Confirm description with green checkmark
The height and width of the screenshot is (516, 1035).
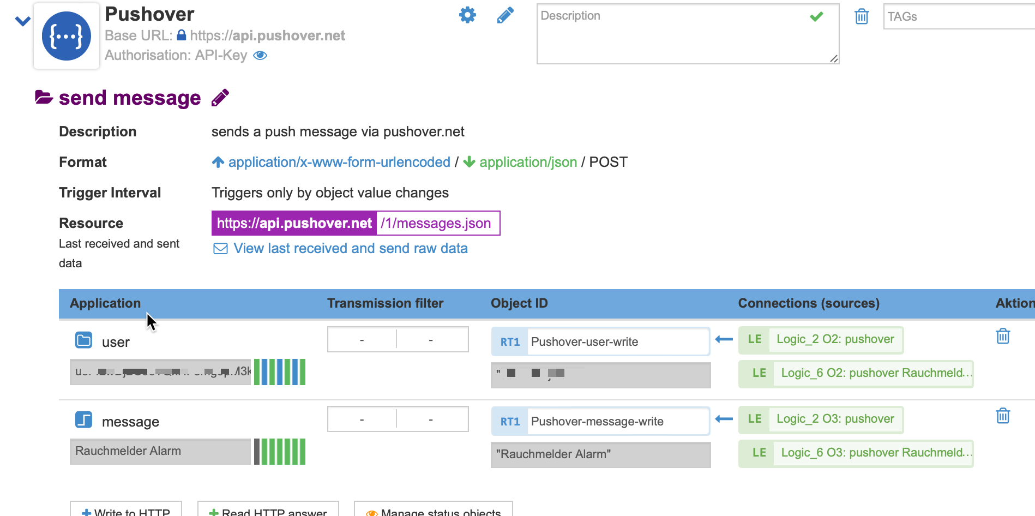pos(816,16)
